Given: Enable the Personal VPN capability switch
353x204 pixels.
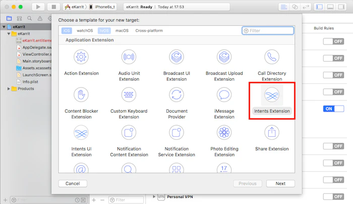Looking at the screenshot, I should tap(333, 196).
